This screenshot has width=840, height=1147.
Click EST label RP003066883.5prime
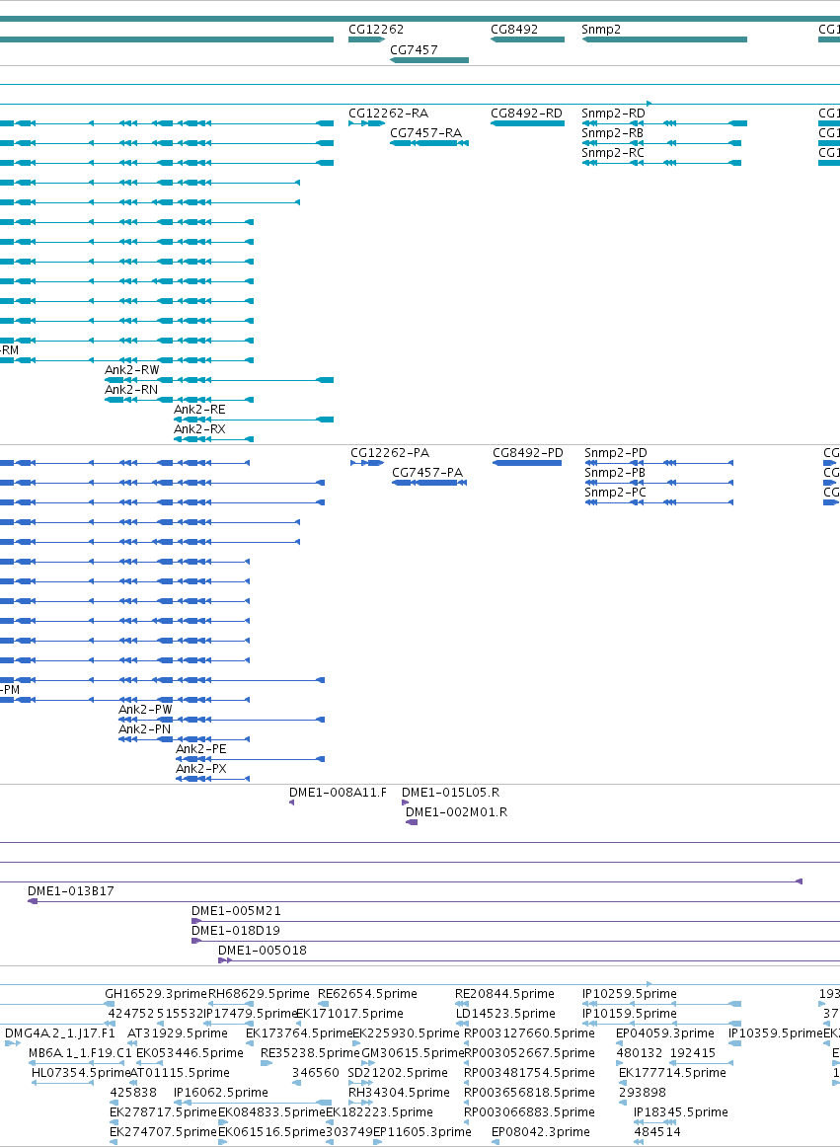click(530, 1111)
